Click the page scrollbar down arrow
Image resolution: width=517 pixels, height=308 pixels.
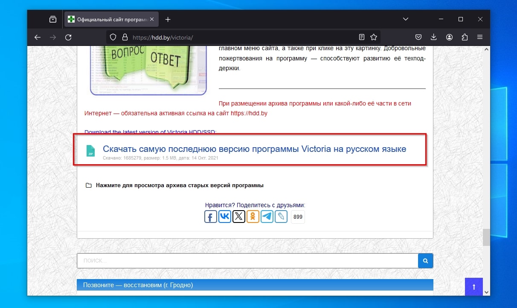coord(486,292)
